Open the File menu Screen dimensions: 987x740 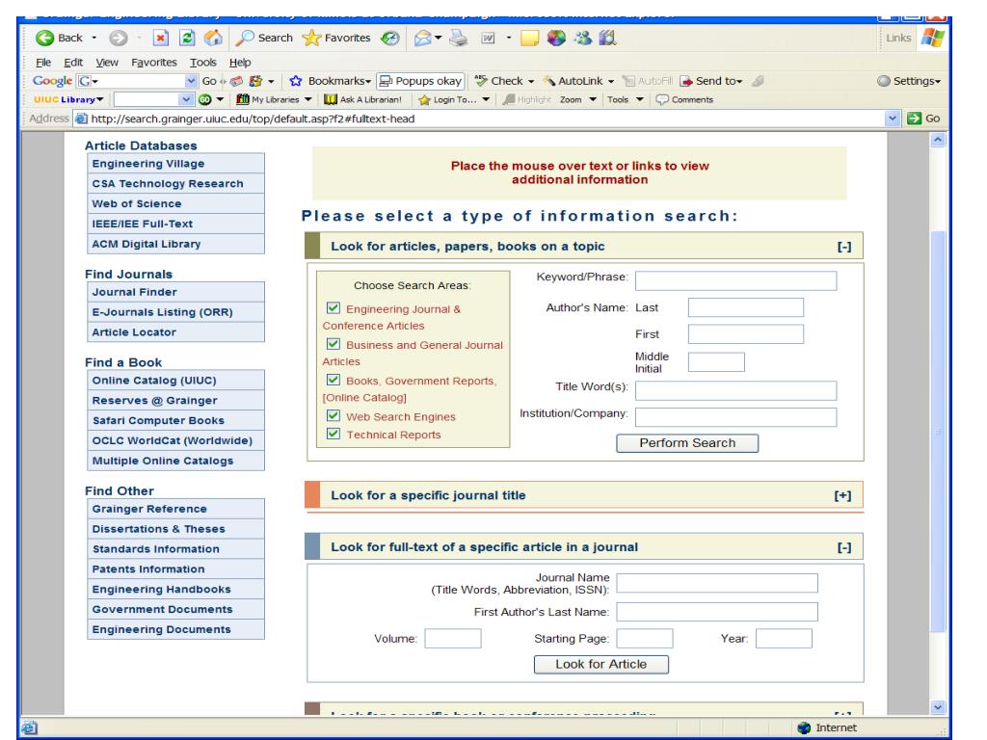(x=43, y=63)
